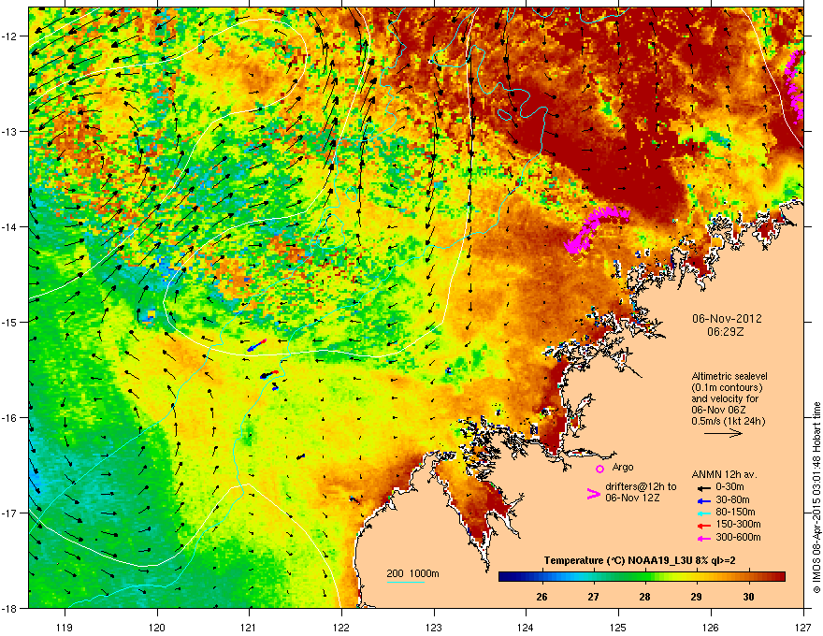The image size is (823, 636).
Task: Click the '0-30m' depth label
Action: 729,487
